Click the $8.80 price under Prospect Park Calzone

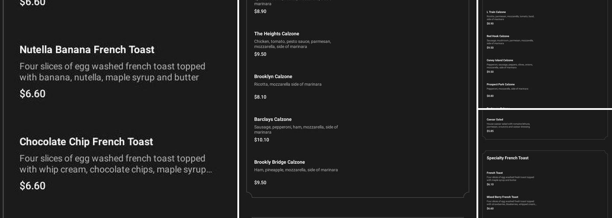coord(490,96)
